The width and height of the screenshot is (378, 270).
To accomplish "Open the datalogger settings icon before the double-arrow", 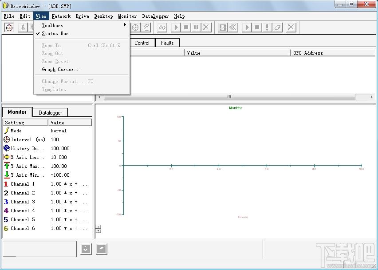I will 223,28.
